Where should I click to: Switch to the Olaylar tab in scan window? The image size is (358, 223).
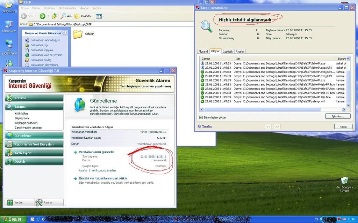point(215,51)
